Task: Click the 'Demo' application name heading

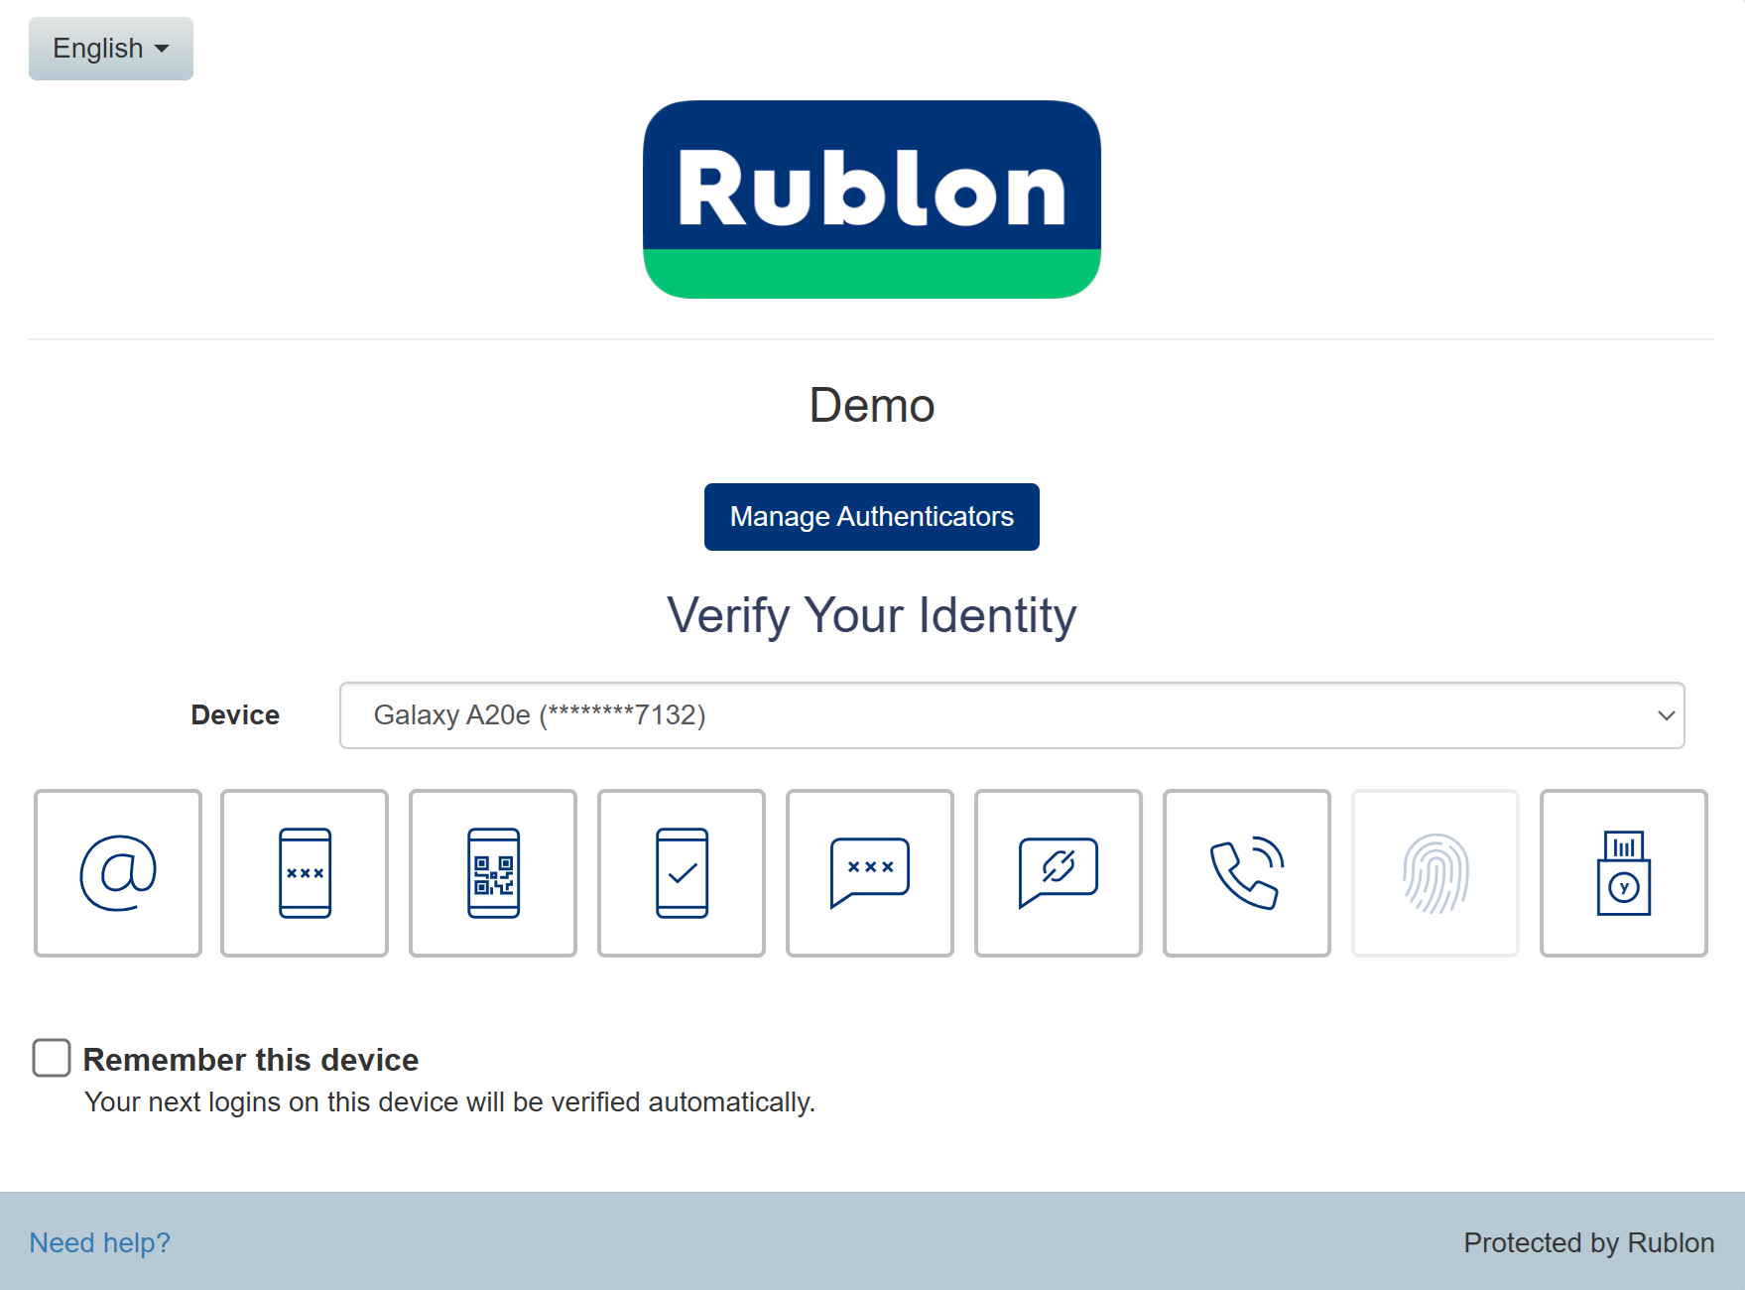Action: 872,406
